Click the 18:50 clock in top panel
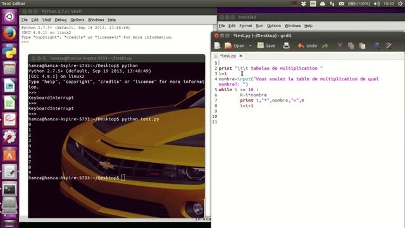 389,4
